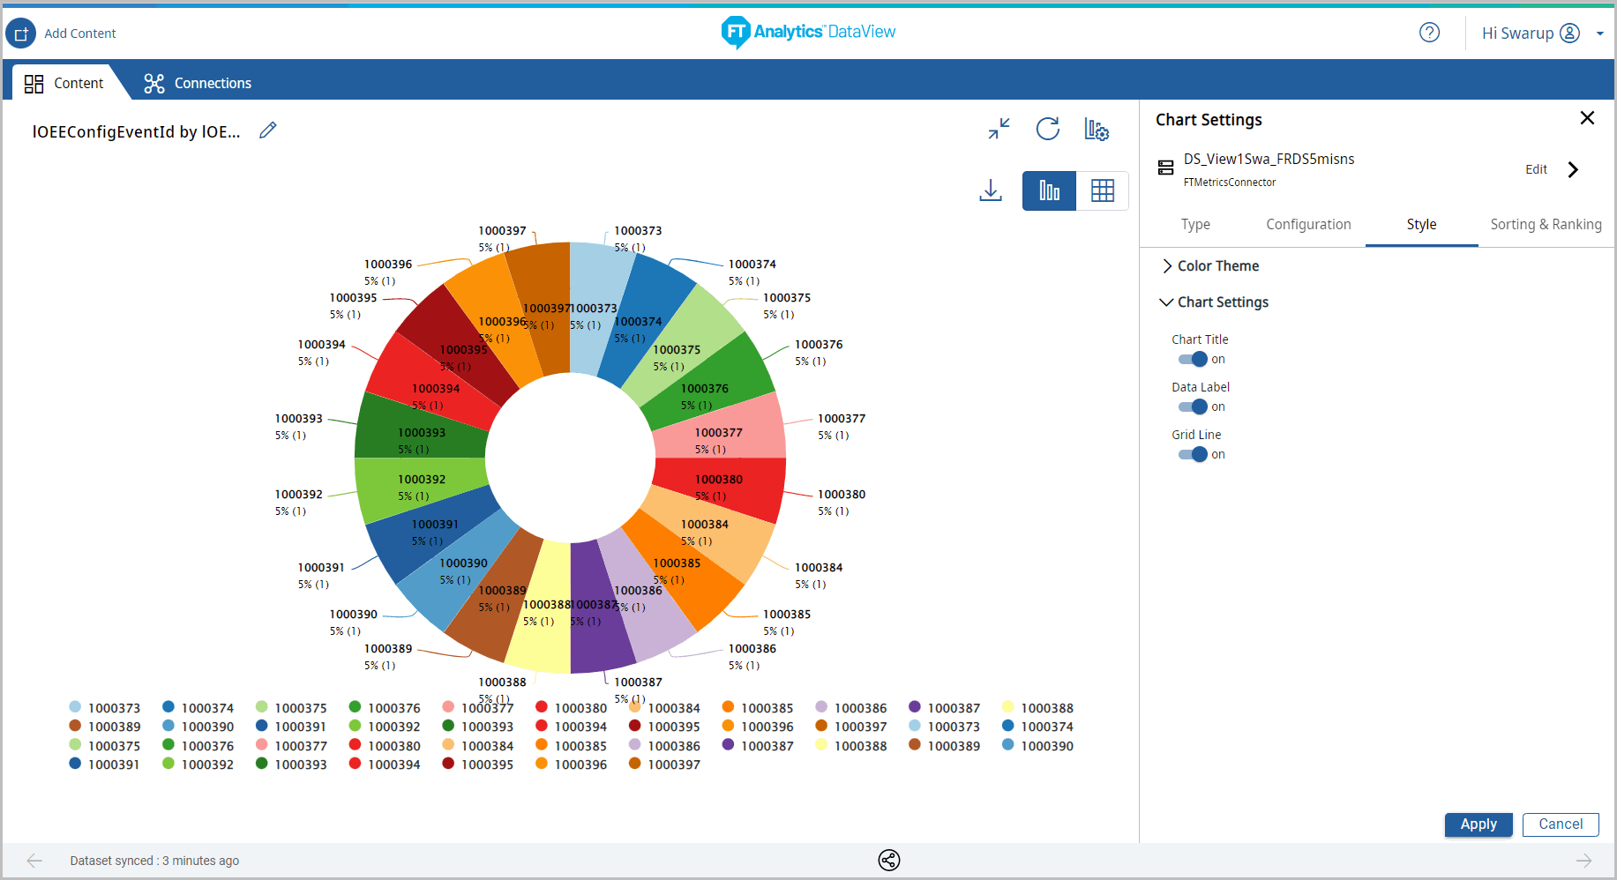1617x880 pixels.
Task: Click the 1000373 legend color swatch
Action: pos(75,707)
